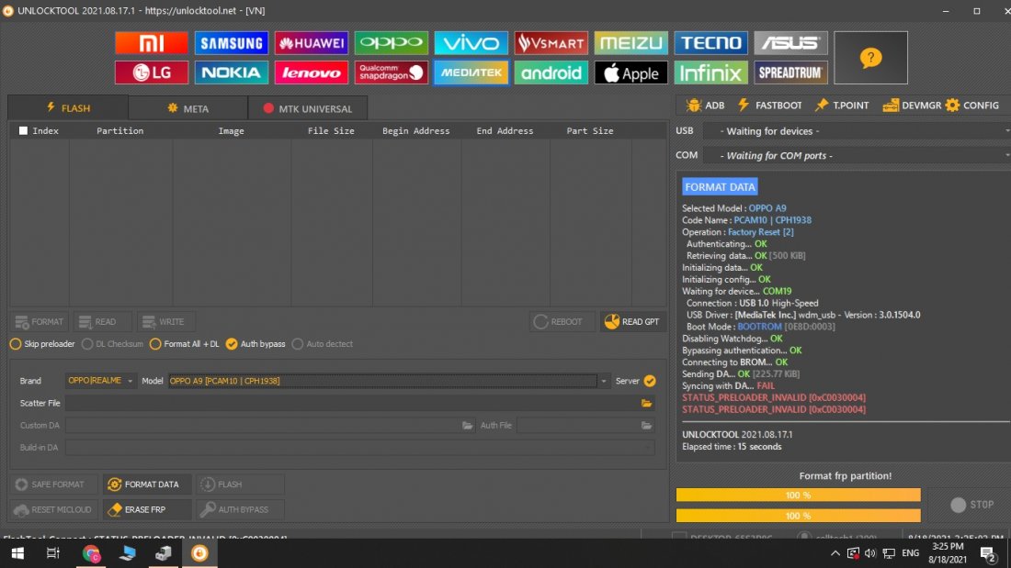Click the yellow question mark help tile
Screen dimensions: 1011x568
[x=871, y=58]
